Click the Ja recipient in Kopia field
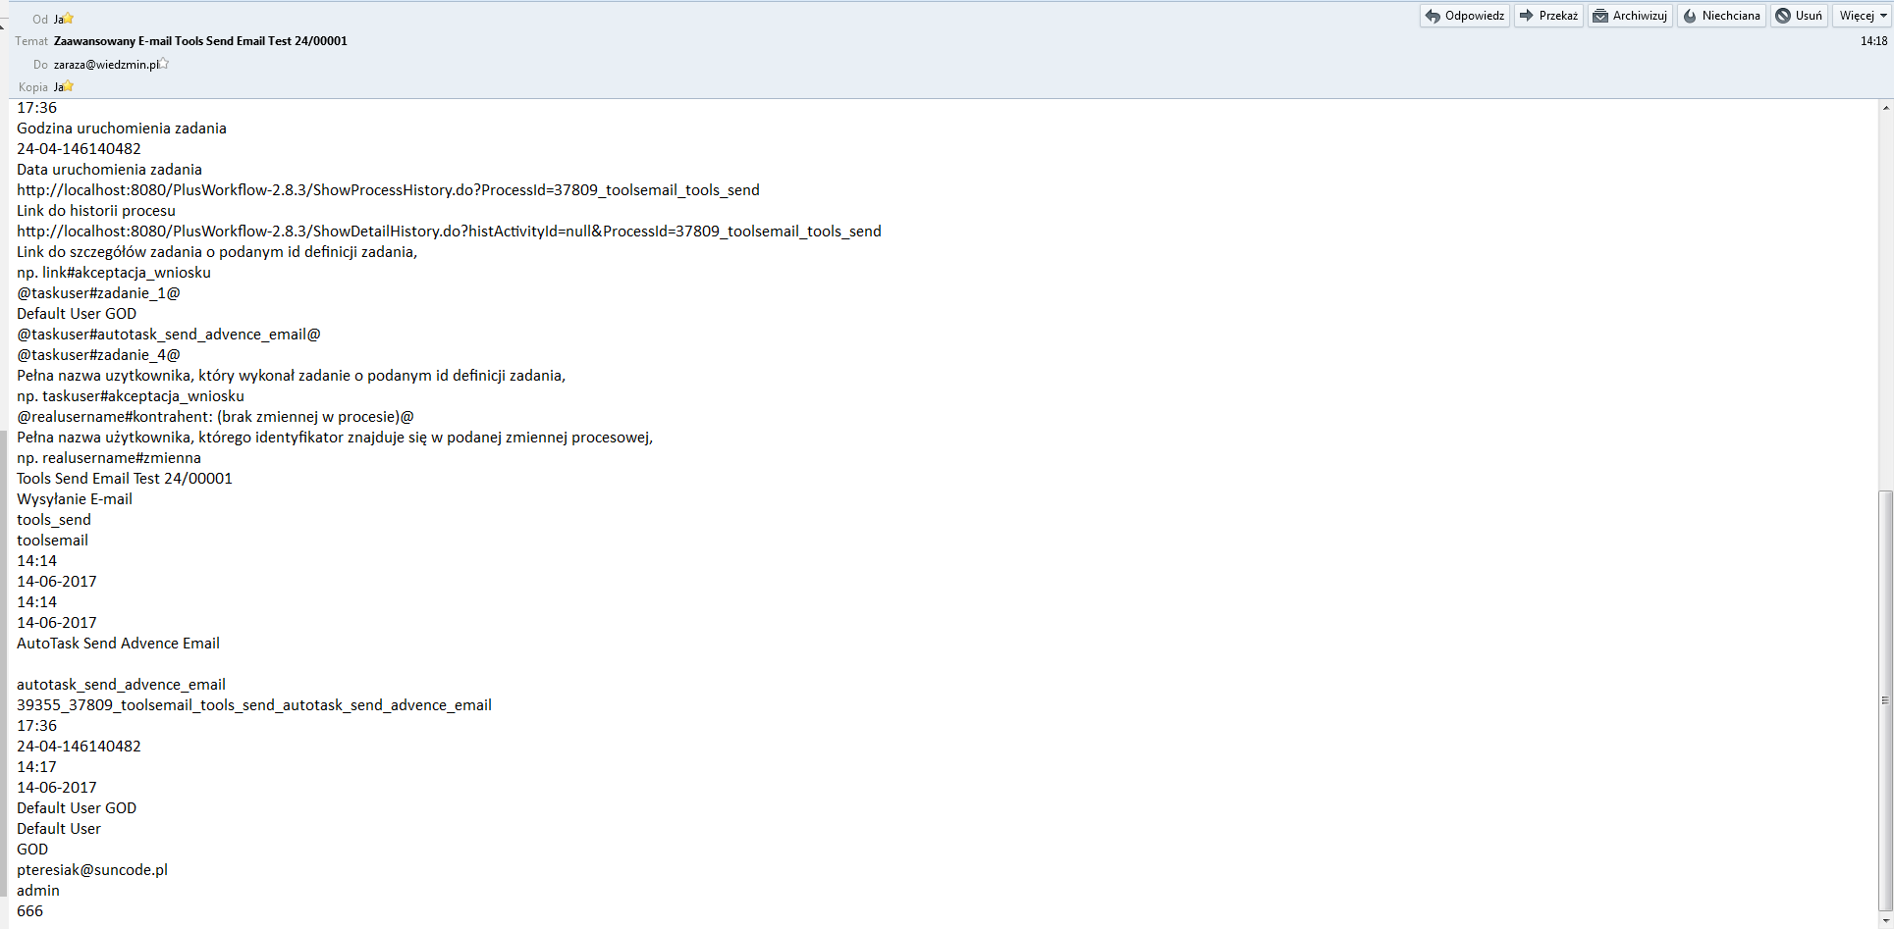 [x=58, y=87]
